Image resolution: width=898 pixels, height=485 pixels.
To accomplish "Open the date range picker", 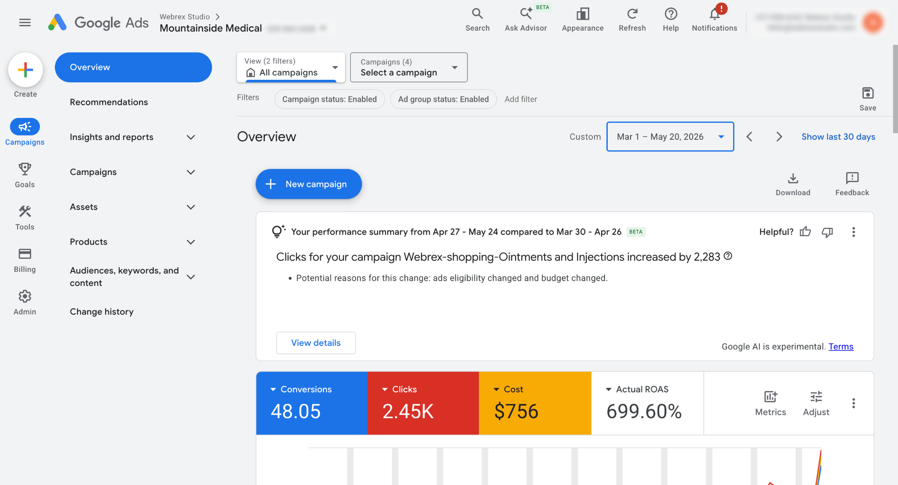I will pyautogui.click(x=670, y=137).
